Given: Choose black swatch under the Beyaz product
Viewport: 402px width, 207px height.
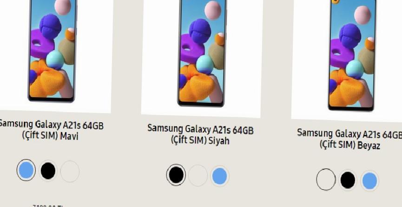Looking at the screenshot, I should [348, 180].
